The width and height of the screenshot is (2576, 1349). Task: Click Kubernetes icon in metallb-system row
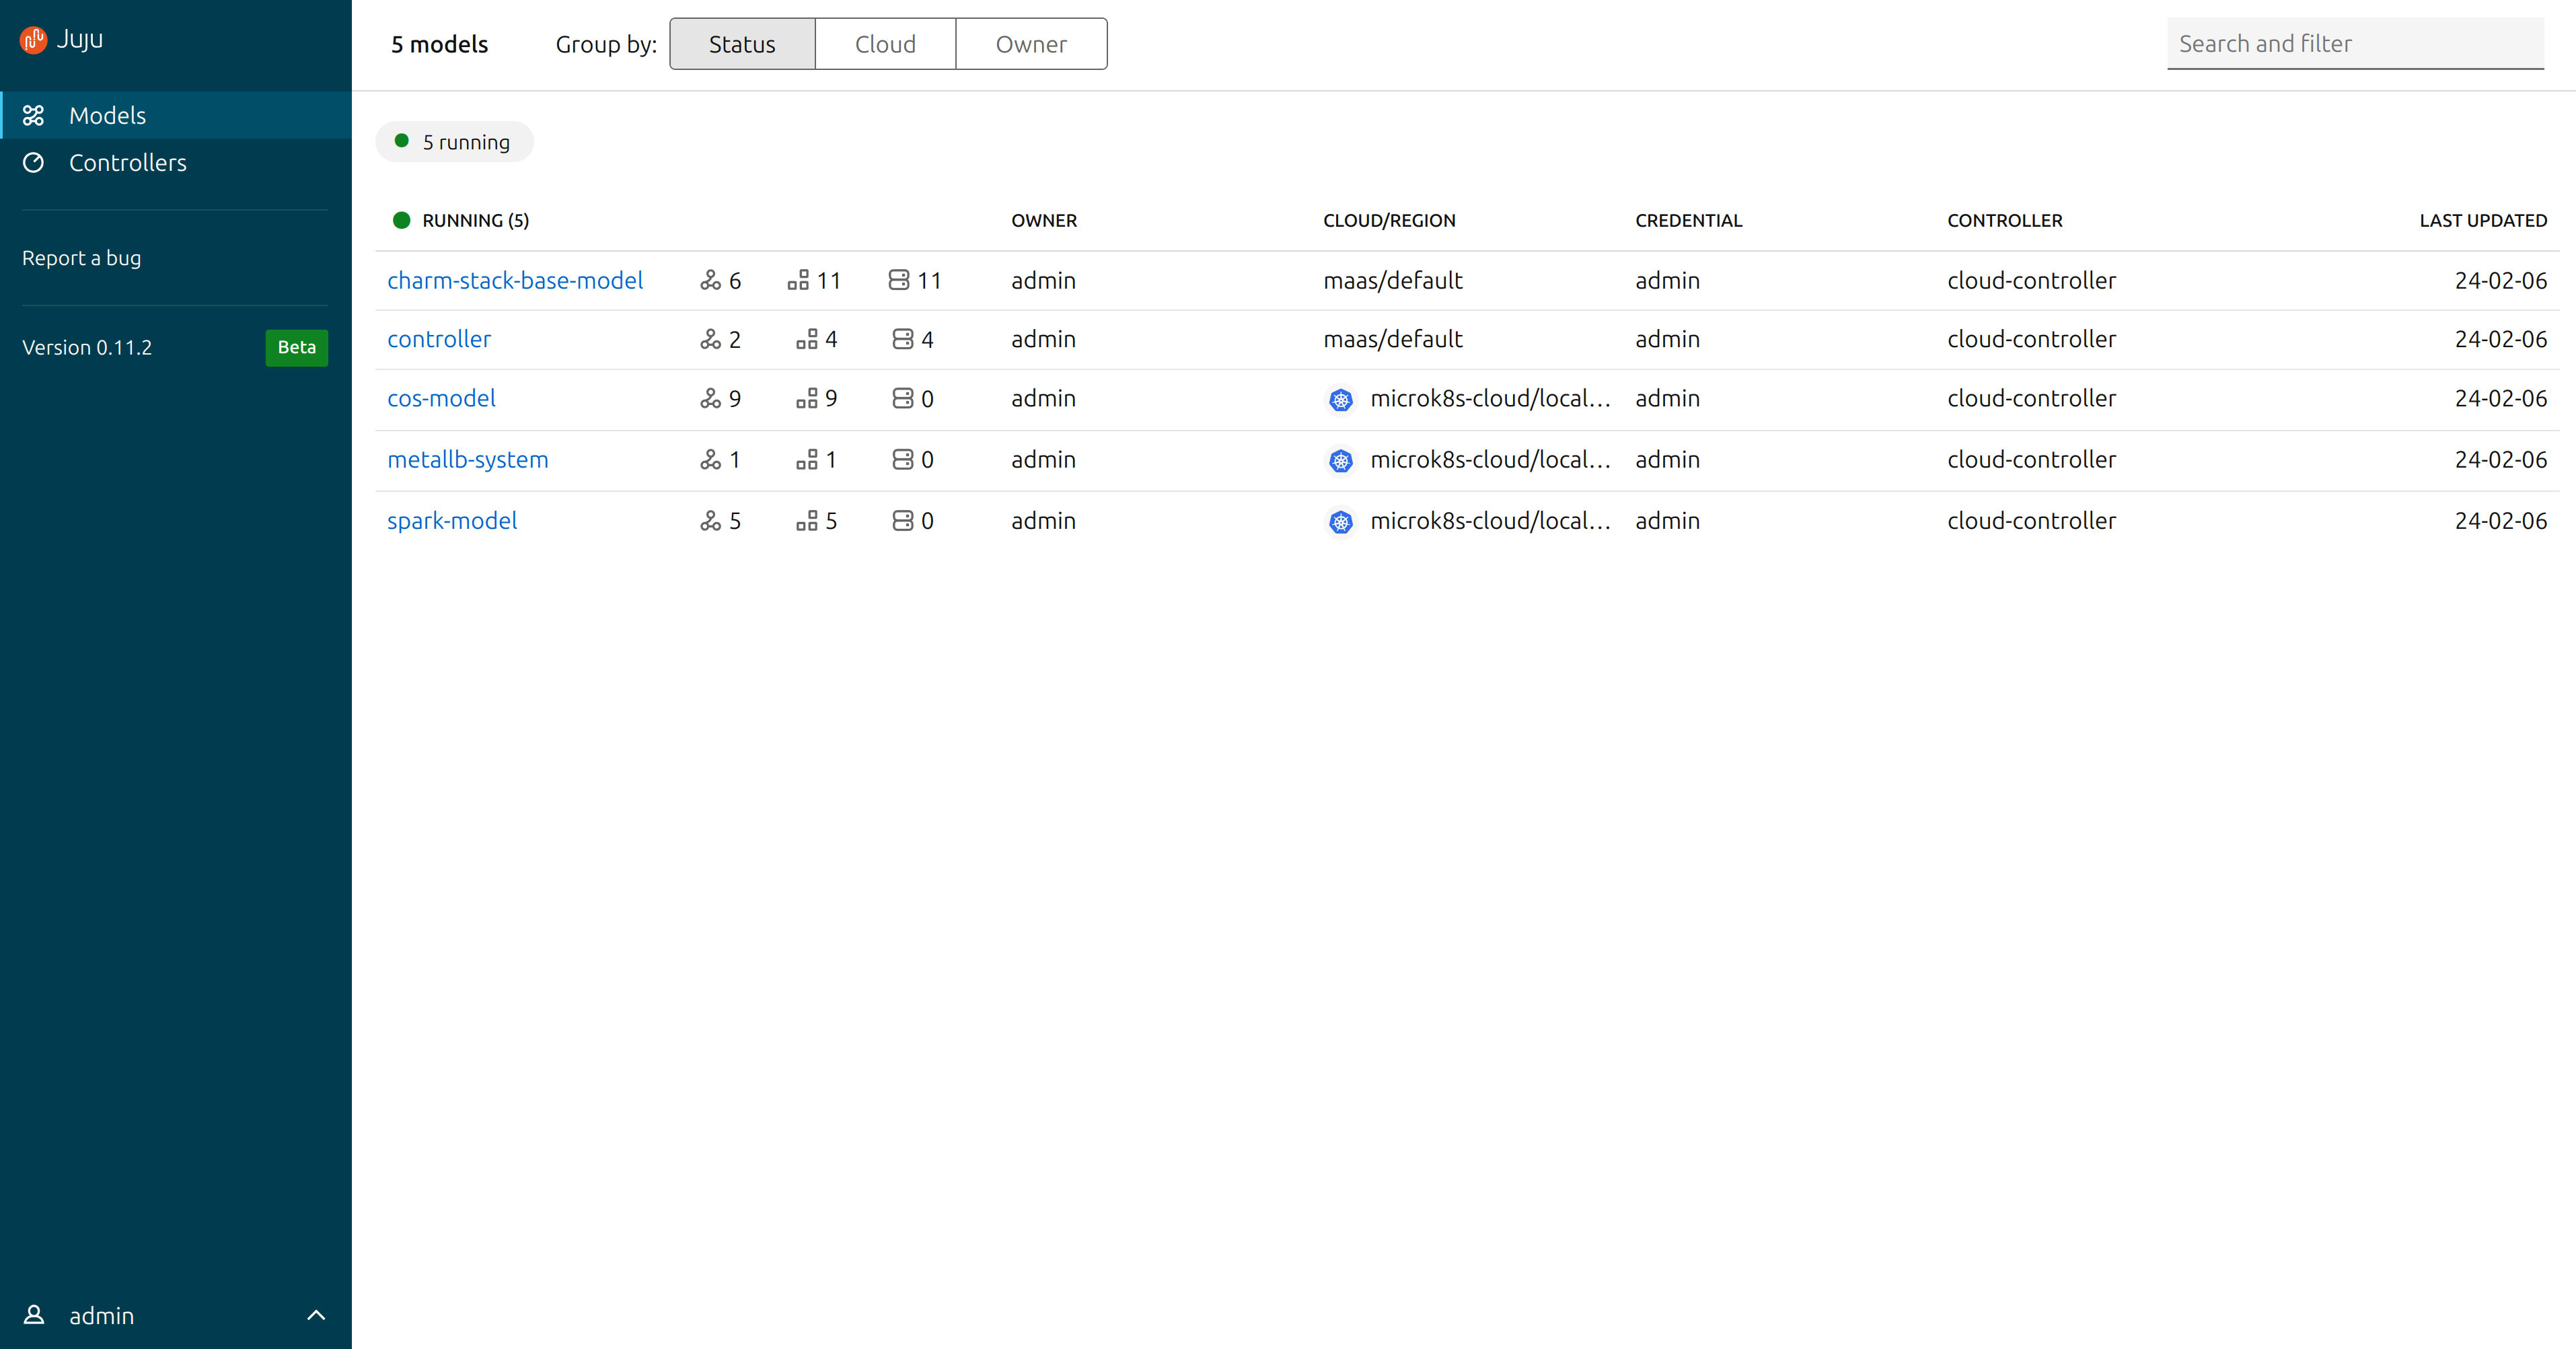pos(1341,461)
